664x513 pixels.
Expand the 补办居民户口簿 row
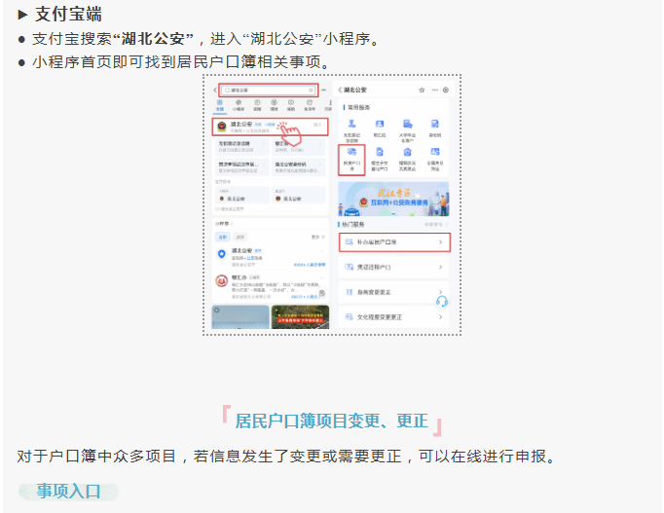tap(394, 240)
